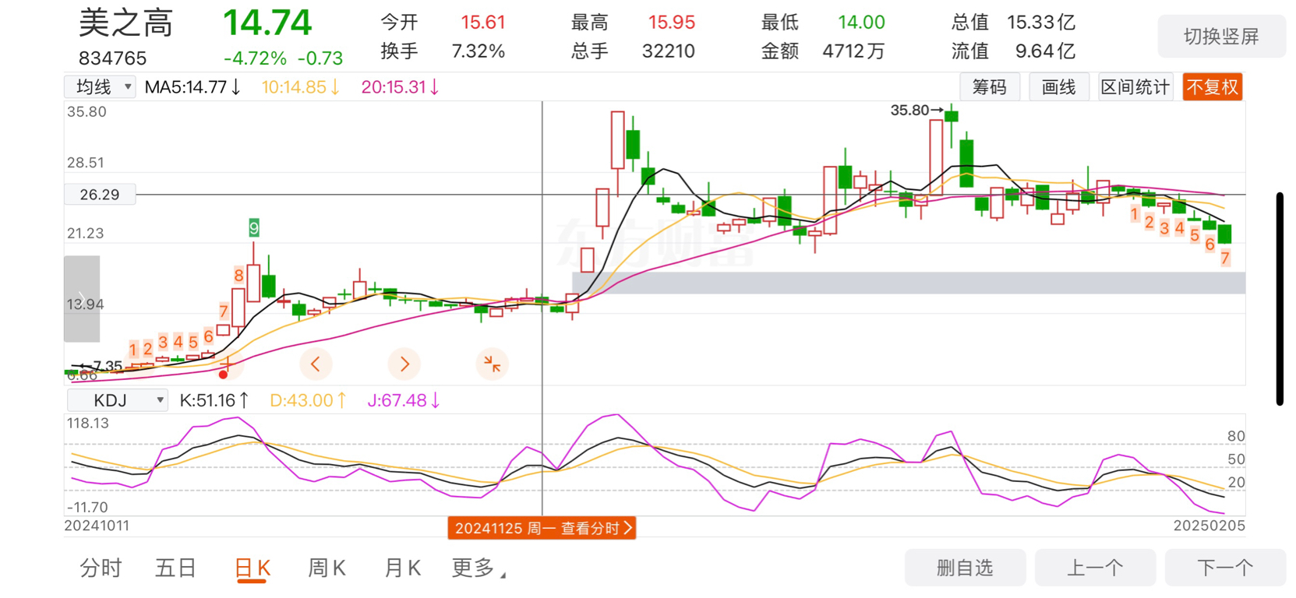Toggle the 不复权 adjustment setting
The image size is (1296, 598).
(1212, 87)
